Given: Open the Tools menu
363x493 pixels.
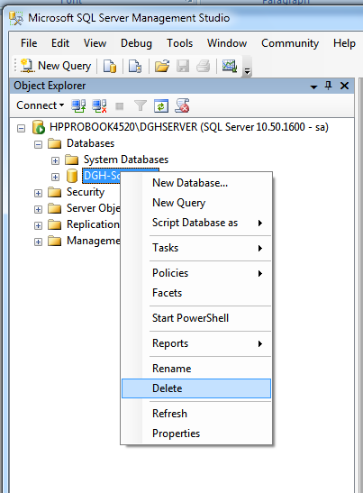Looking at the screenshot, I should (180, 43).
